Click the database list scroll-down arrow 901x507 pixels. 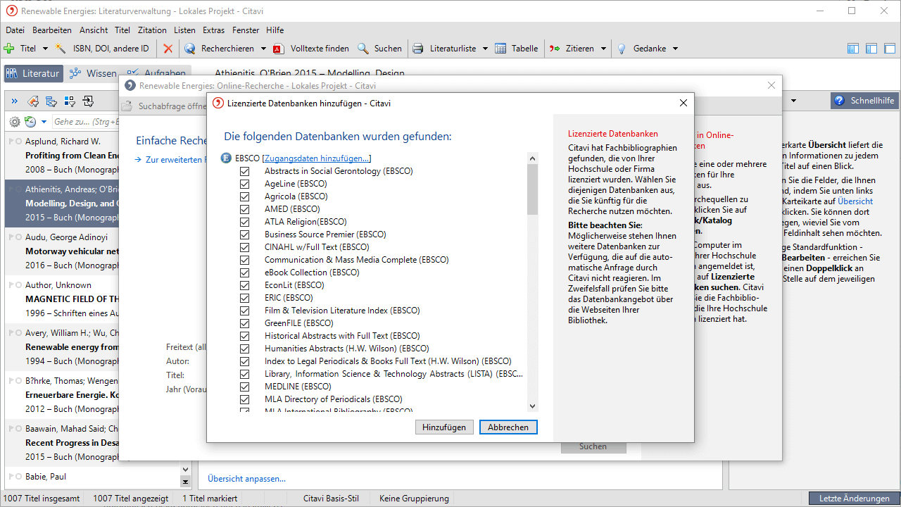532,406
